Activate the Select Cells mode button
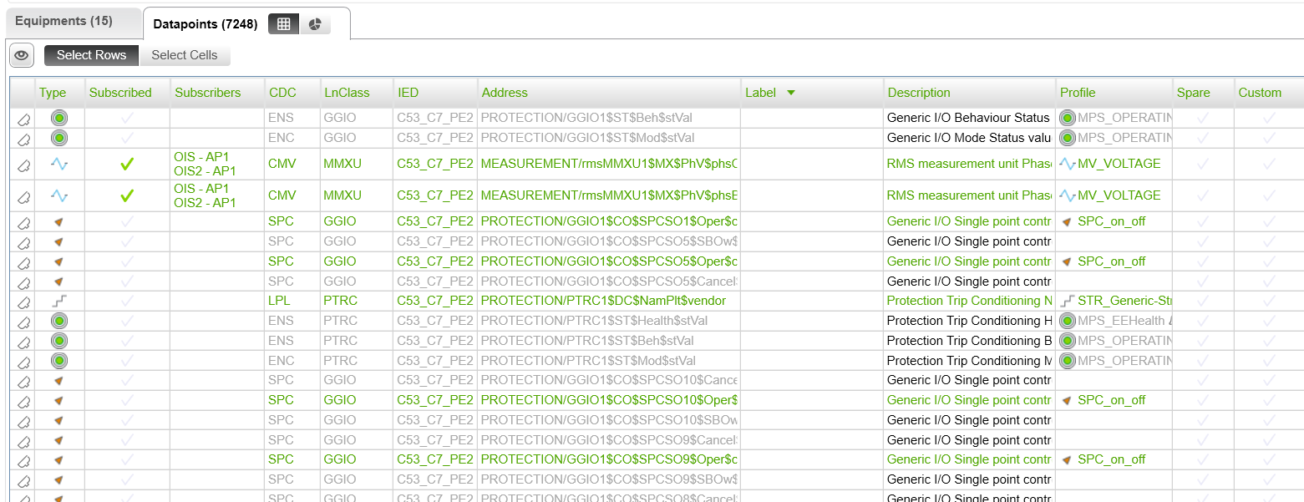The image size is (1304, 502). [184, 55]
